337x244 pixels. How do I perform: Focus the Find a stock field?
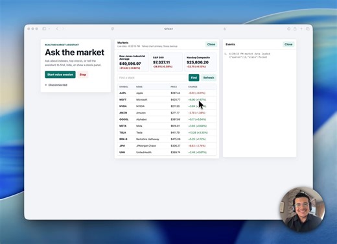(x=152, y=78)
